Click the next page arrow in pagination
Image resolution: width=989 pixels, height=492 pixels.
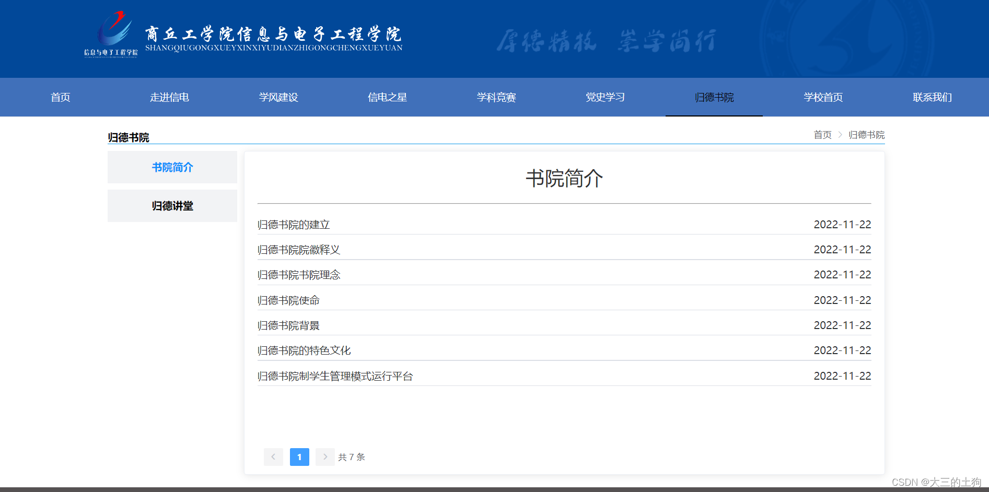pos(325,456)
